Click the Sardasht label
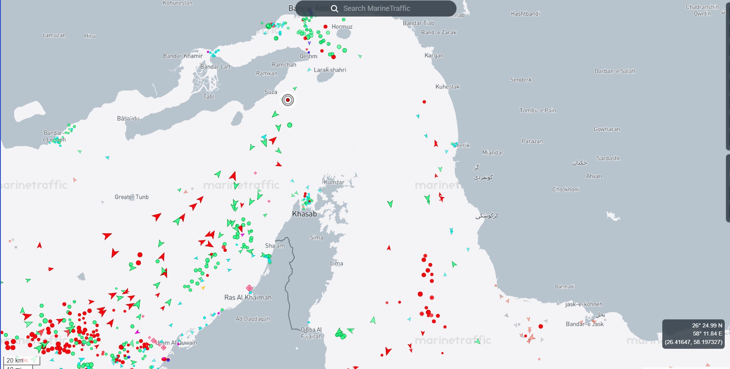Viewport: 730px width, 369px height. 608,158
